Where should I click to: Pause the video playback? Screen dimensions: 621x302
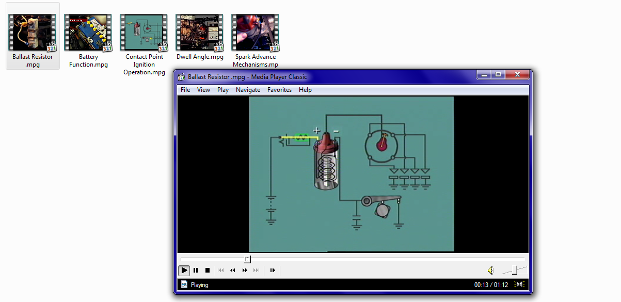196,270
